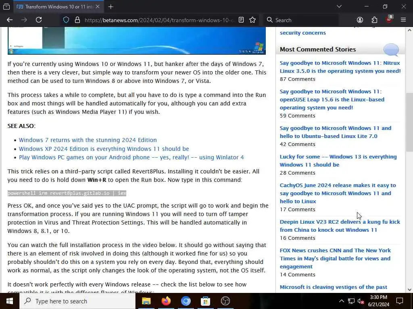The width and height of the screenshot is (413, 309).
Task: Click the 16 Comments text
Action: 297,238
